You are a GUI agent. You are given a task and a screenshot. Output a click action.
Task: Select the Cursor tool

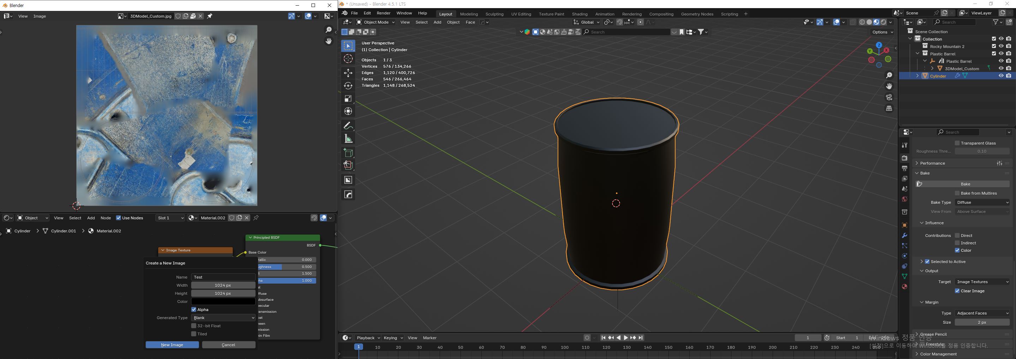[348, 59]
